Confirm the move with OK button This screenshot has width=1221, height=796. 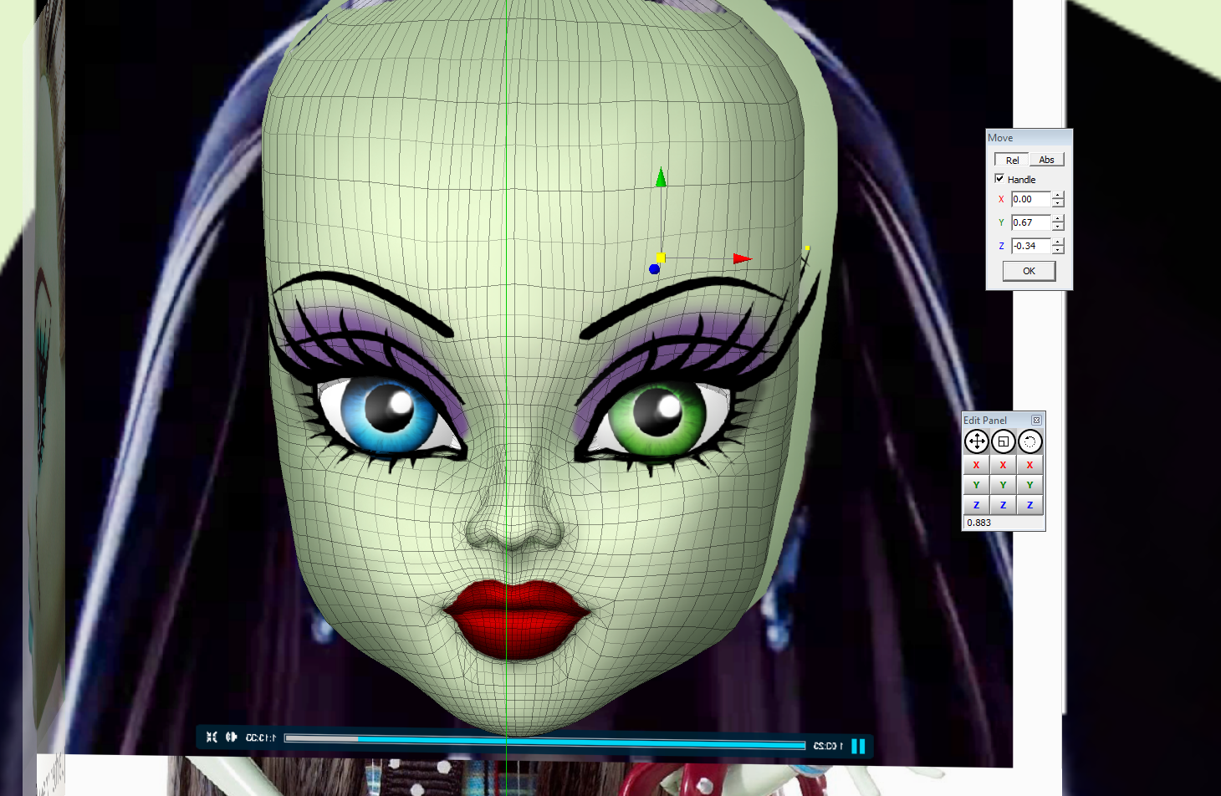point(1029,271)
